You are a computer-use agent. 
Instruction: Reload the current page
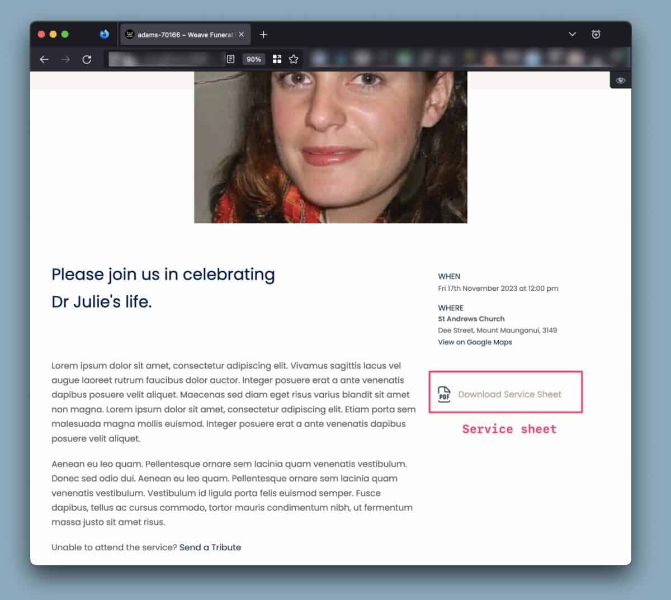(87, 59)
